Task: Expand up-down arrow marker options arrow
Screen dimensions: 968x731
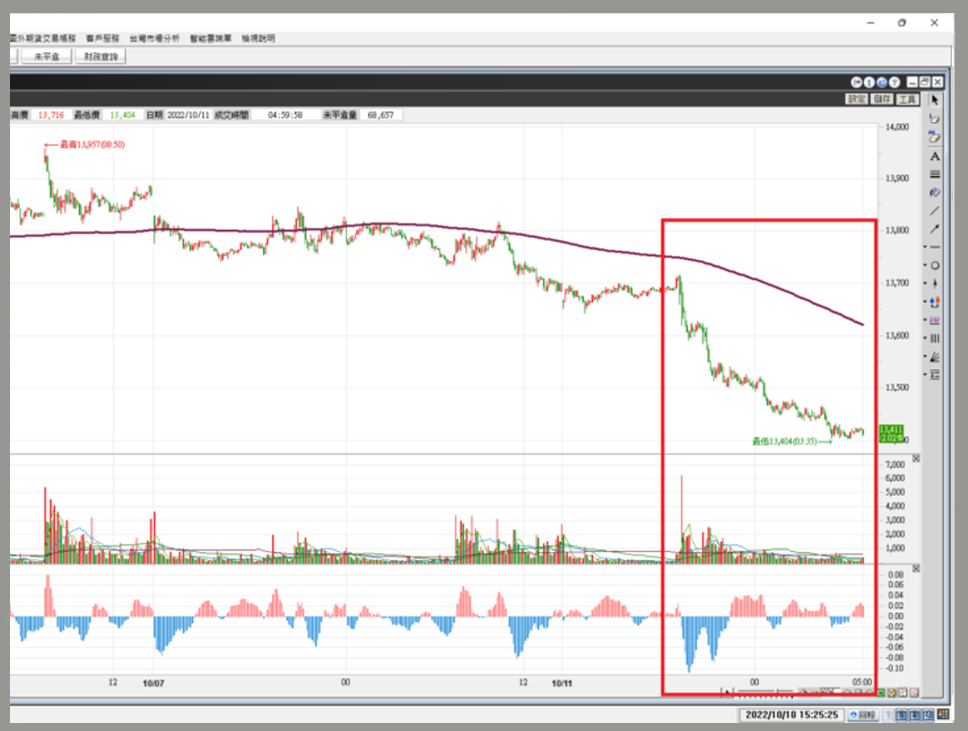Action: pos(925,284)
